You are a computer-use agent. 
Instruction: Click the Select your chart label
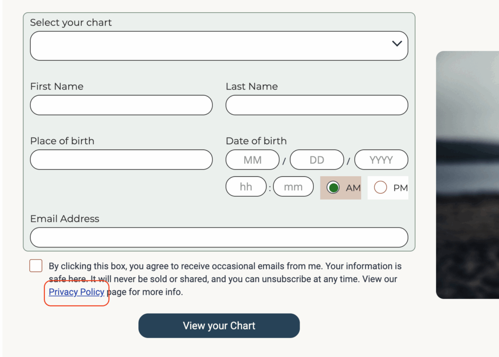(x=71, y=22)
